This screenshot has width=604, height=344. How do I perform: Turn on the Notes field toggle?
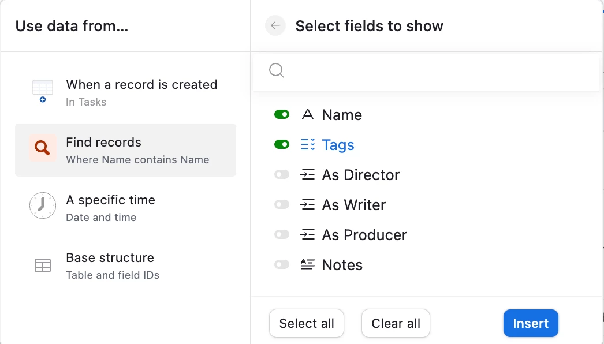pos(282,265)
